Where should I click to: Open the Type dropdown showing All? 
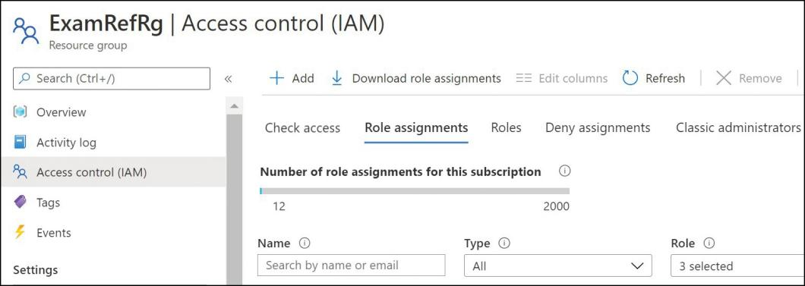pyautogui.click(x=558, y=266)
